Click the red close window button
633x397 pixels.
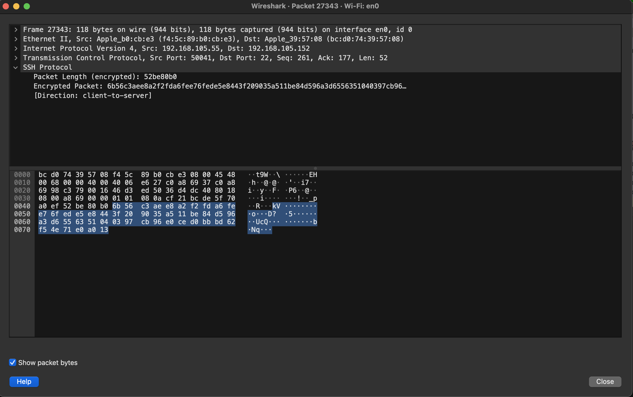coord(6,6)
